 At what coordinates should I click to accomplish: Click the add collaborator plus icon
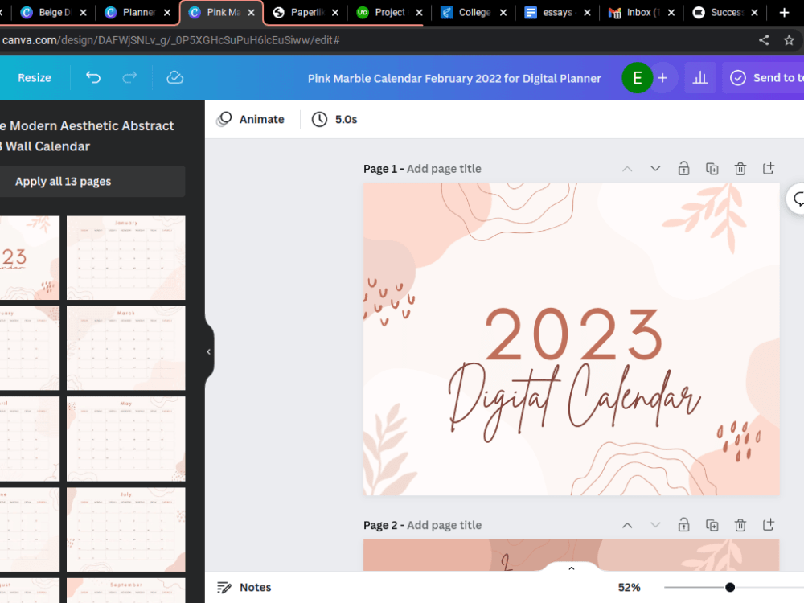(x=662, y=78)
